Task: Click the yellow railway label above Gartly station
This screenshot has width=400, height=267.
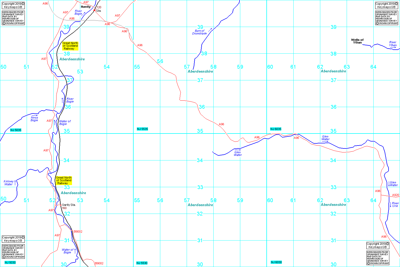Action: tap(64, 180)
